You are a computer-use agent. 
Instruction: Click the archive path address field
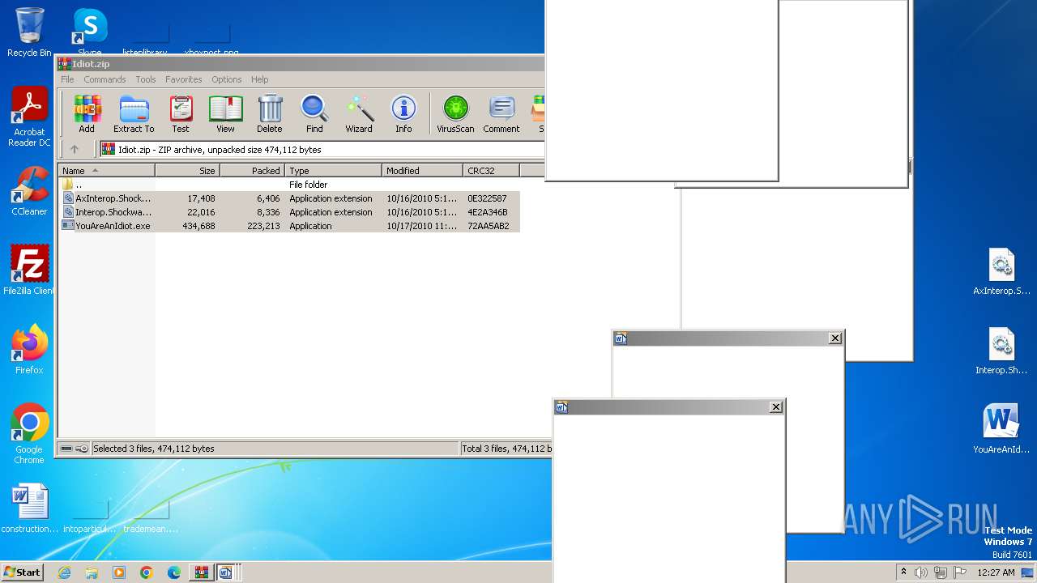coord(322,149)
